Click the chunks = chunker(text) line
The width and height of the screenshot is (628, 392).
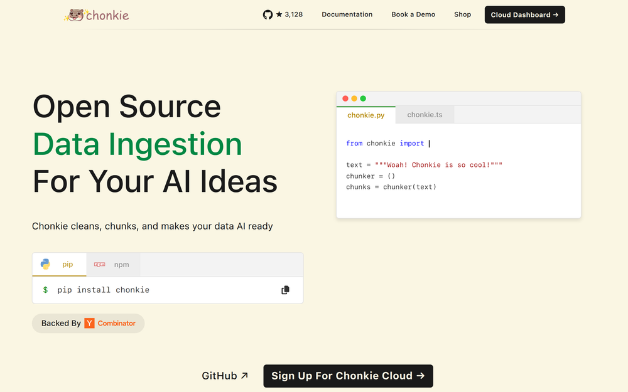click(391, 187)
